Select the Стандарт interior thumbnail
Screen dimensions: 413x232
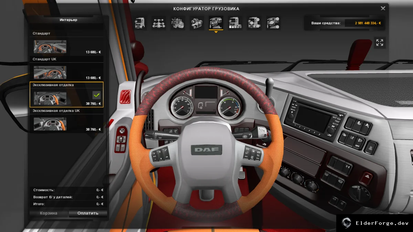click(x=50, y=46)
